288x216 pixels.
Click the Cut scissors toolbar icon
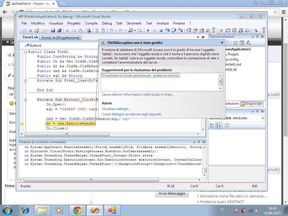tap(67, 30)
